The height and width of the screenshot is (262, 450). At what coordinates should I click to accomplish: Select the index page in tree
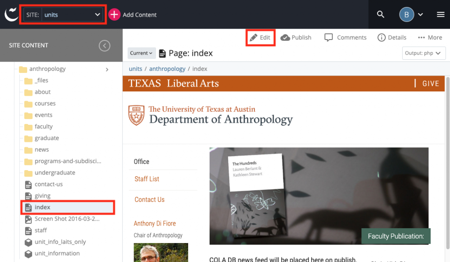(x=68, y=207)
